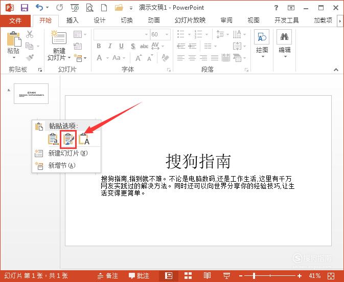Open the 新建幻灯片 dropdown arrow
Screen dimensions: 344x282
pos(69,58)
